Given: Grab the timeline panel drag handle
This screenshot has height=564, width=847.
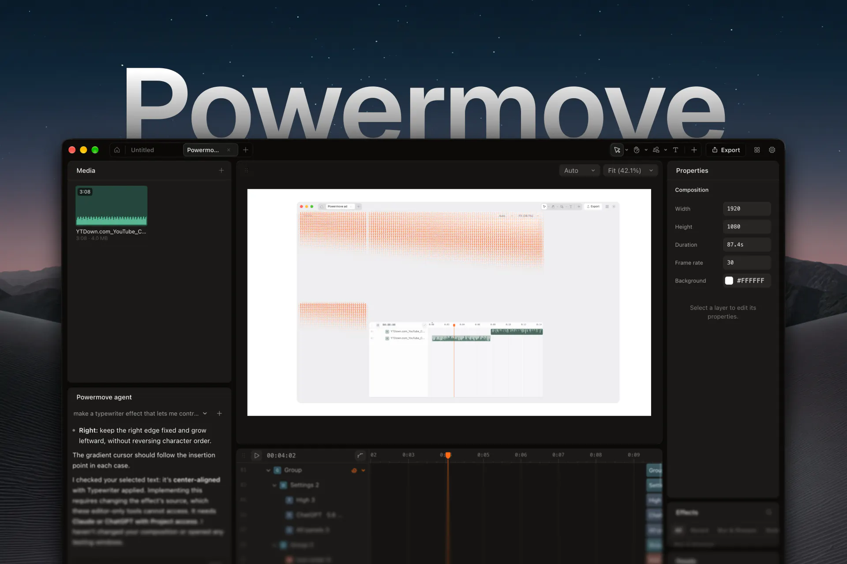Looking at the screenshot, I should 243,456.
